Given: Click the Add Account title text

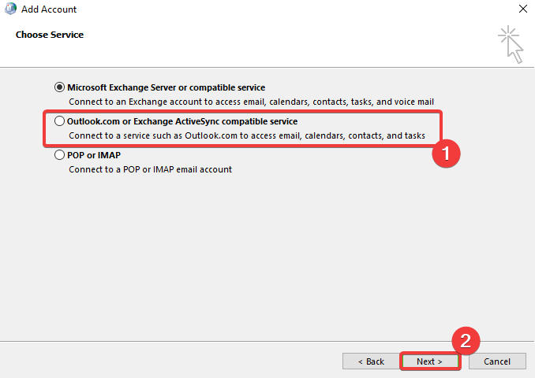Looking at the screenshot, I should pyautogui.click(x=49, y=9).
